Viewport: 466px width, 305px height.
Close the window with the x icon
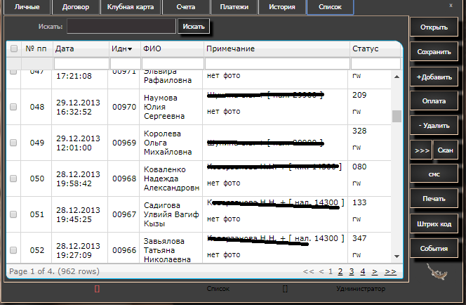tap(451, 6)
